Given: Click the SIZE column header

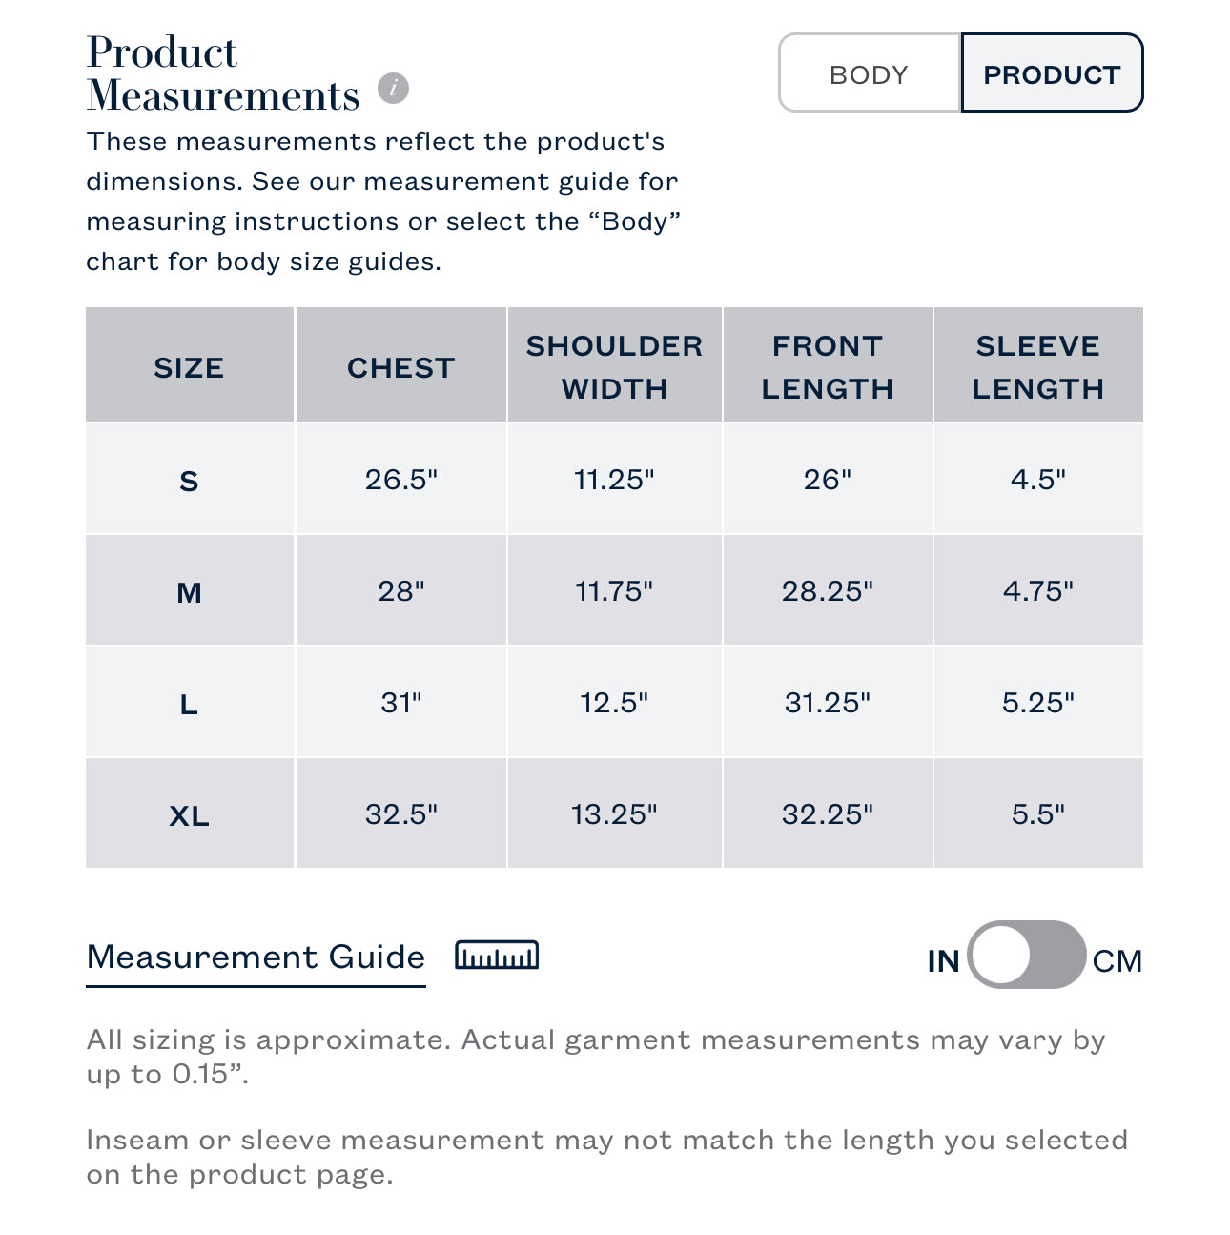Looking at the screenshot, I should 189,367.
